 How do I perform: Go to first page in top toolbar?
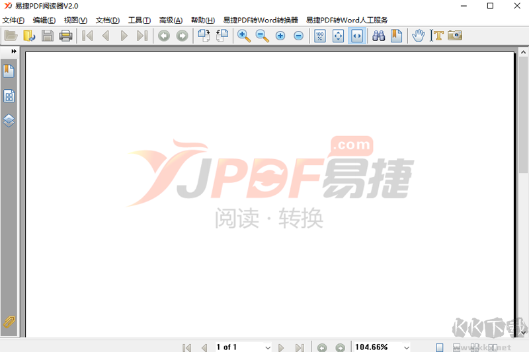tap(87, 36)
